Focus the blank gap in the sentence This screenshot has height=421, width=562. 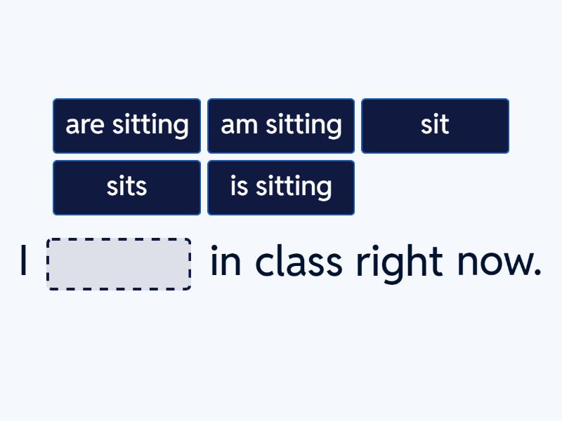(119, 264)
